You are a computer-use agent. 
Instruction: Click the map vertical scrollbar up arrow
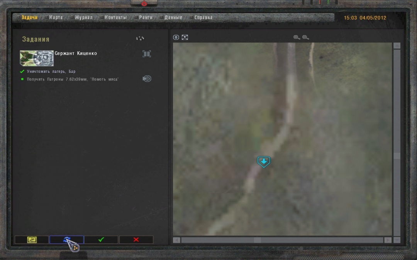[x=397, y=46]
